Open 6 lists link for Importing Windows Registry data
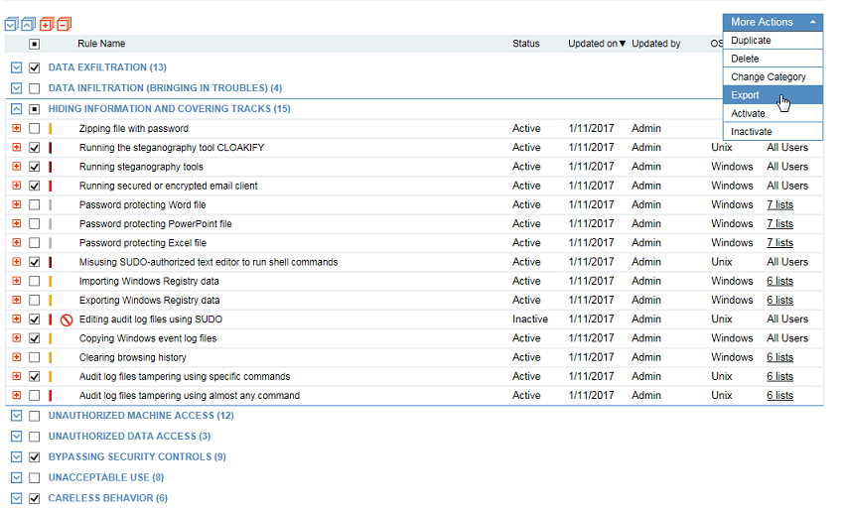 coord(779,282)
